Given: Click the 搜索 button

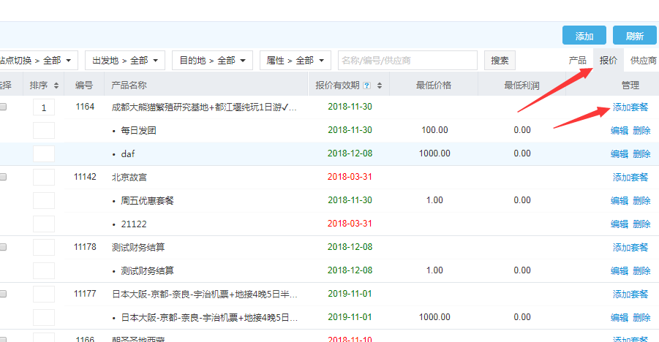Looking at the screenshot, I should (x=500, y=60).
